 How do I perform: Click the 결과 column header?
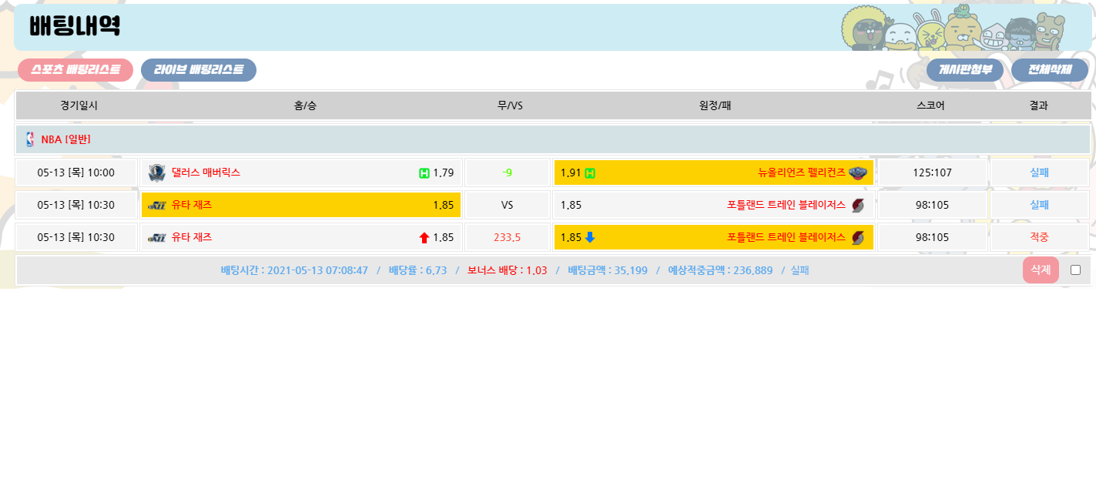pos(1038,105)
